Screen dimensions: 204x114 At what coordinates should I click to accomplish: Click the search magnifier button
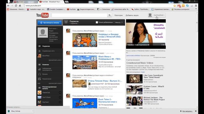tap(110, 15)
